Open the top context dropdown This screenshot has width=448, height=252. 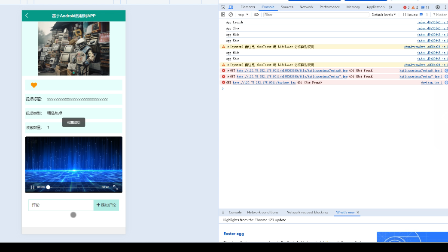(243, 15)
